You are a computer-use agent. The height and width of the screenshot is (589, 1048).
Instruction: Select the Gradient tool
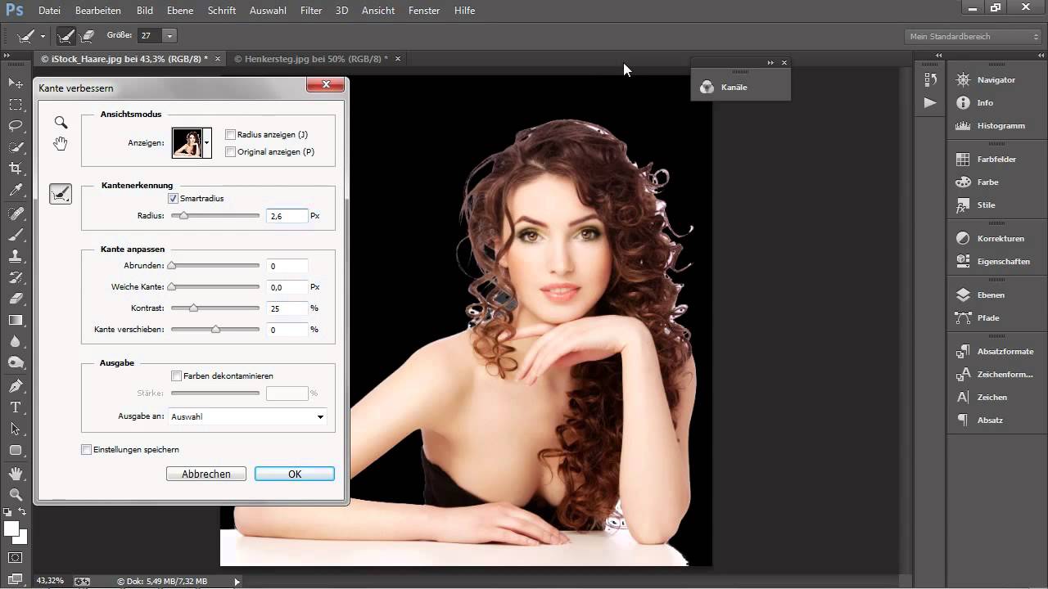(x=16, y=320)
